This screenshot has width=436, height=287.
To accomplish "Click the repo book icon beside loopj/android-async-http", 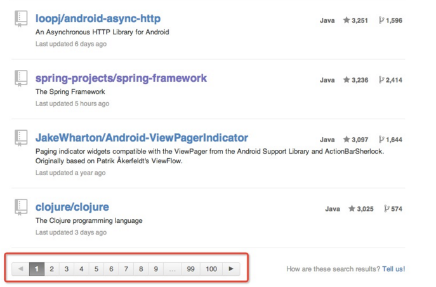I will [x=21, y=18].
